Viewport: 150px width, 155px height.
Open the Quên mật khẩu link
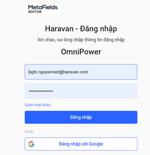(x=38, y=105)
